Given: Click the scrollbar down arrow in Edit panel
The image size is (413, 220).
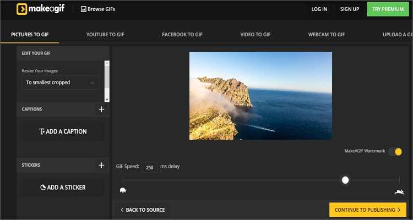Looking at the screenshot, I should click(x=107, y=100).
